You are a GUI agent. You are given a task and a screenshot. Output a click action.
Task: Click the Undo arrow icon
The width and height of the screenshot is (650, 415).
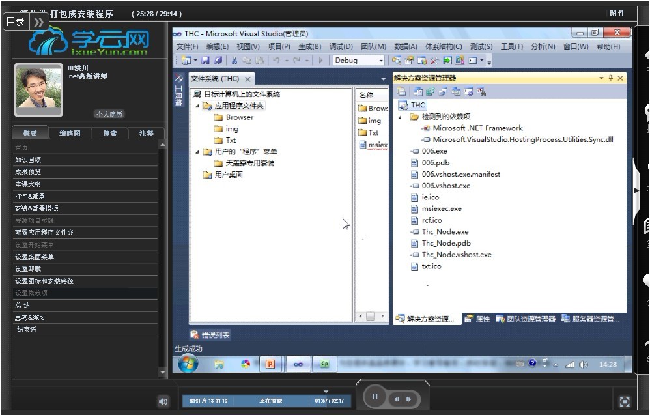click(276, 61)
